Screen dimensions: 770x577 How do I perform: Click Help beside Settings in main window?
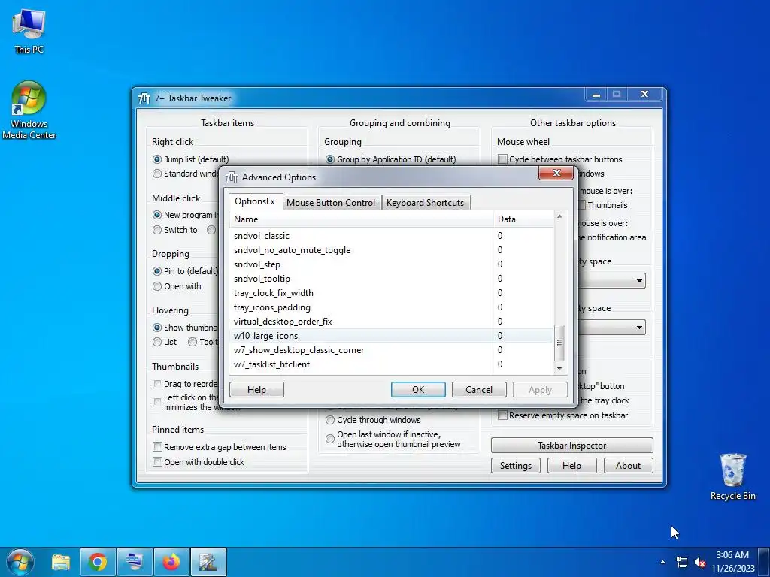(x=571, y=466)
